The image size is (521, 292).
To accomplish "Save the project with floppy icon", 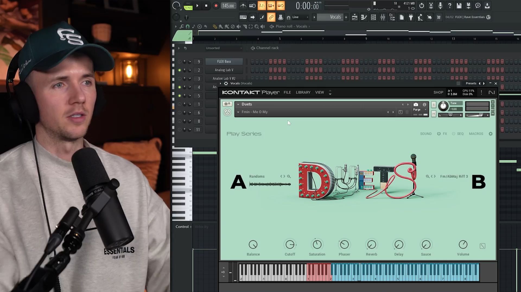I will [x=459, y=6].
